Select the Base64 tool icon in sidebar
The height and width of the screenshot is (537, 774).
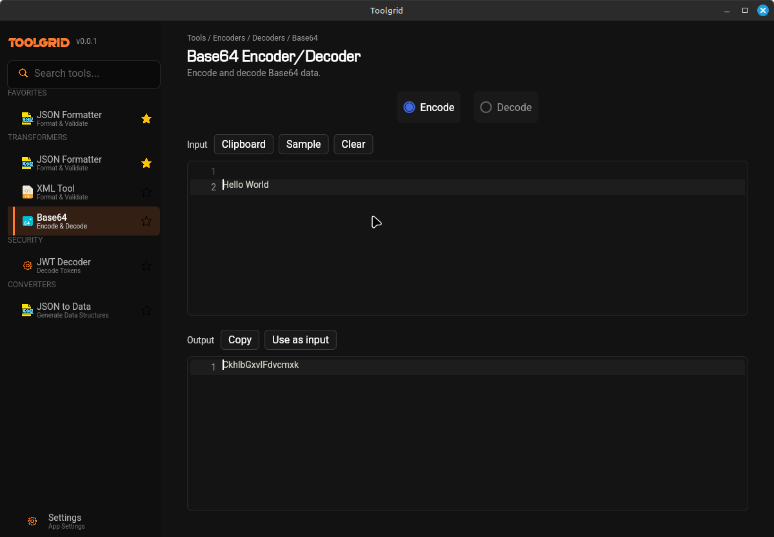27,221
